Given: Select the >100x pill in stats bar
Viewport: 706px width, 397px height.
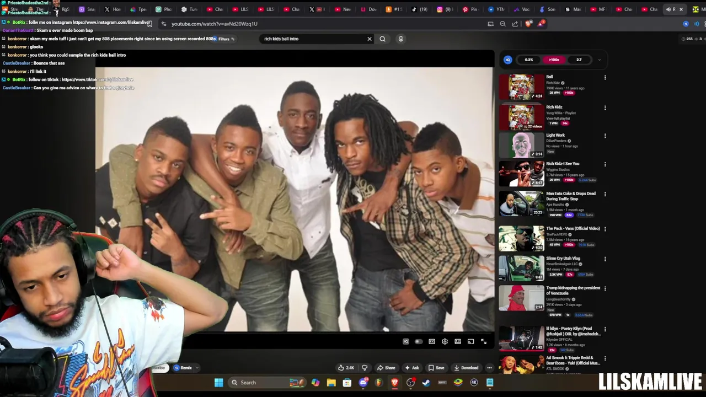Looking at the screenshot, I should (x=554, y=60).
